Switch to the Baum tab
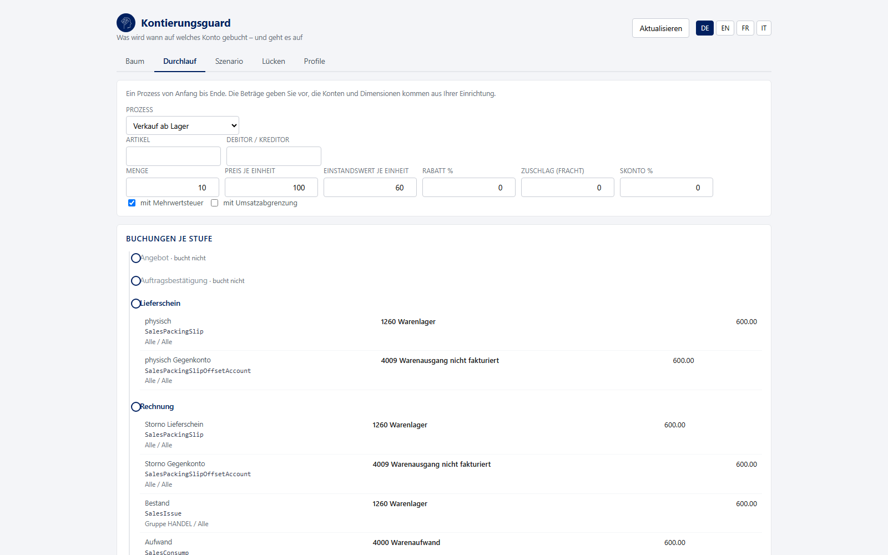This screenshot has height=555, width=888. [x=135, y=62]
